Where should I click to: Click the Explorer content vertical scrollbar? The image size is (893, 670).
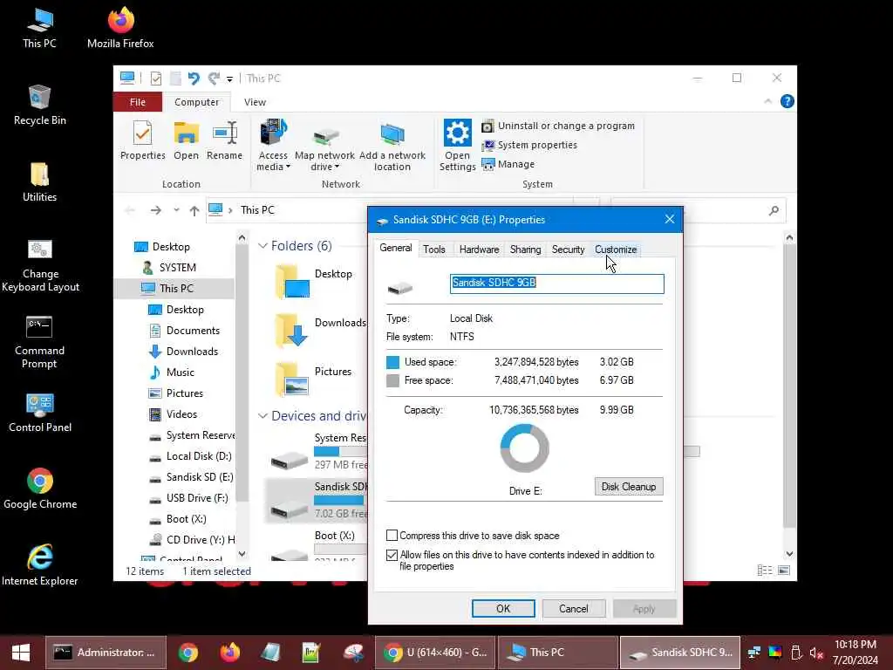(789, 387)
